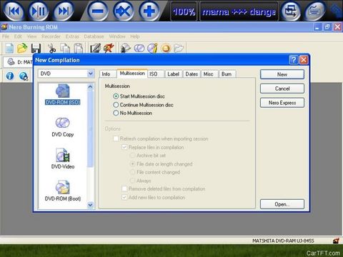Click the Copy toolbar icon

click(65, 49)
